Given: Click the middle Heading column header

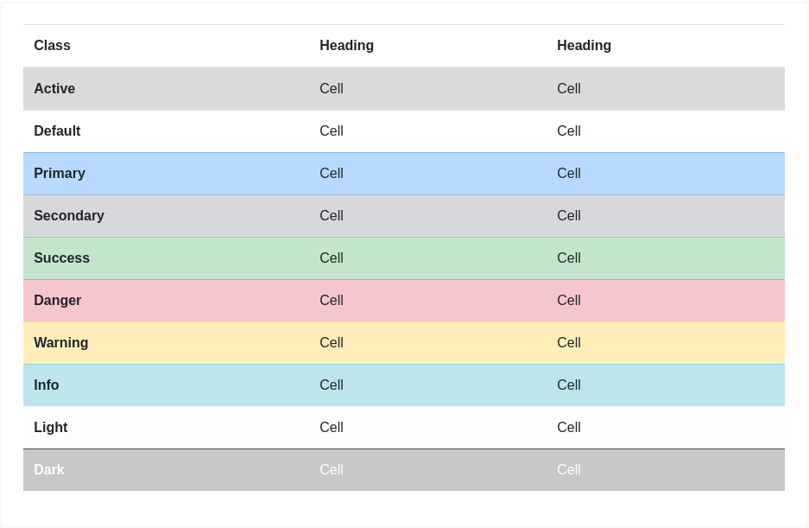Looking at the screenshot, I should click(346, 46).
